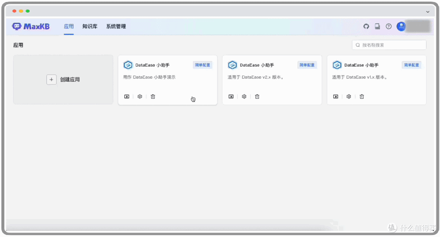Focus the 按名称搜索 search field
The height and width of the screenshot is (237, 440).
tap(389, 45)
